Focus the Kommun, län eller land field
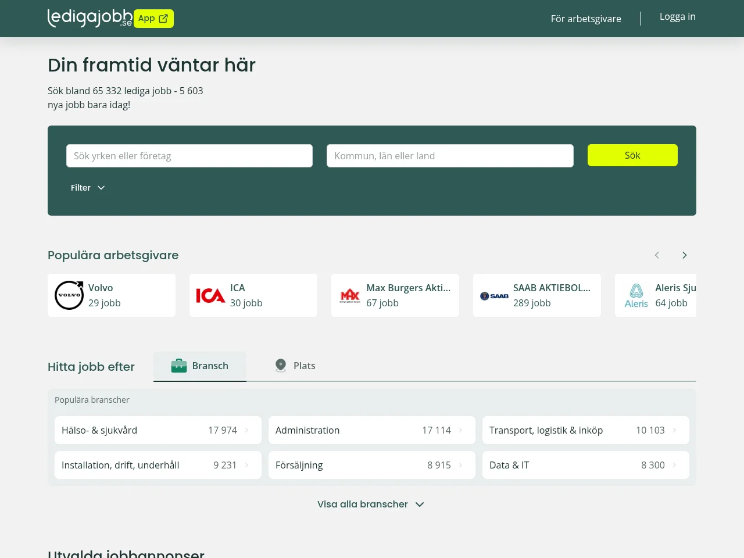Image resolution: width=744 pixels, height=558 pixels. point(450,156)
